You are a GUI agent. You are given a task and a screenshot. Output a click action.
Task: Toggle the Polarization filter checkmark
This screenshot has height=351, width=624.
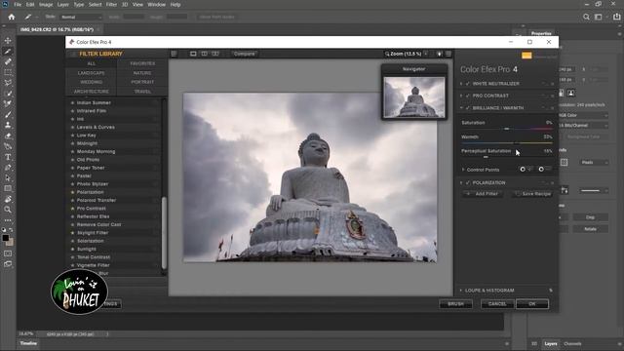[468, 182]
